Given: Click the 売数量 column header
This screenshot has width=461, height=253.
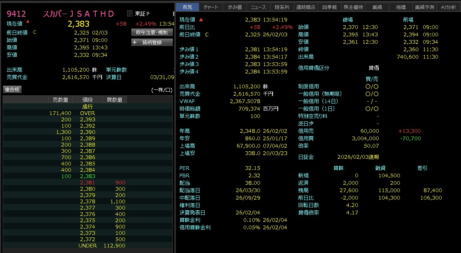Looking at the screenshot, I should (60, 99).
